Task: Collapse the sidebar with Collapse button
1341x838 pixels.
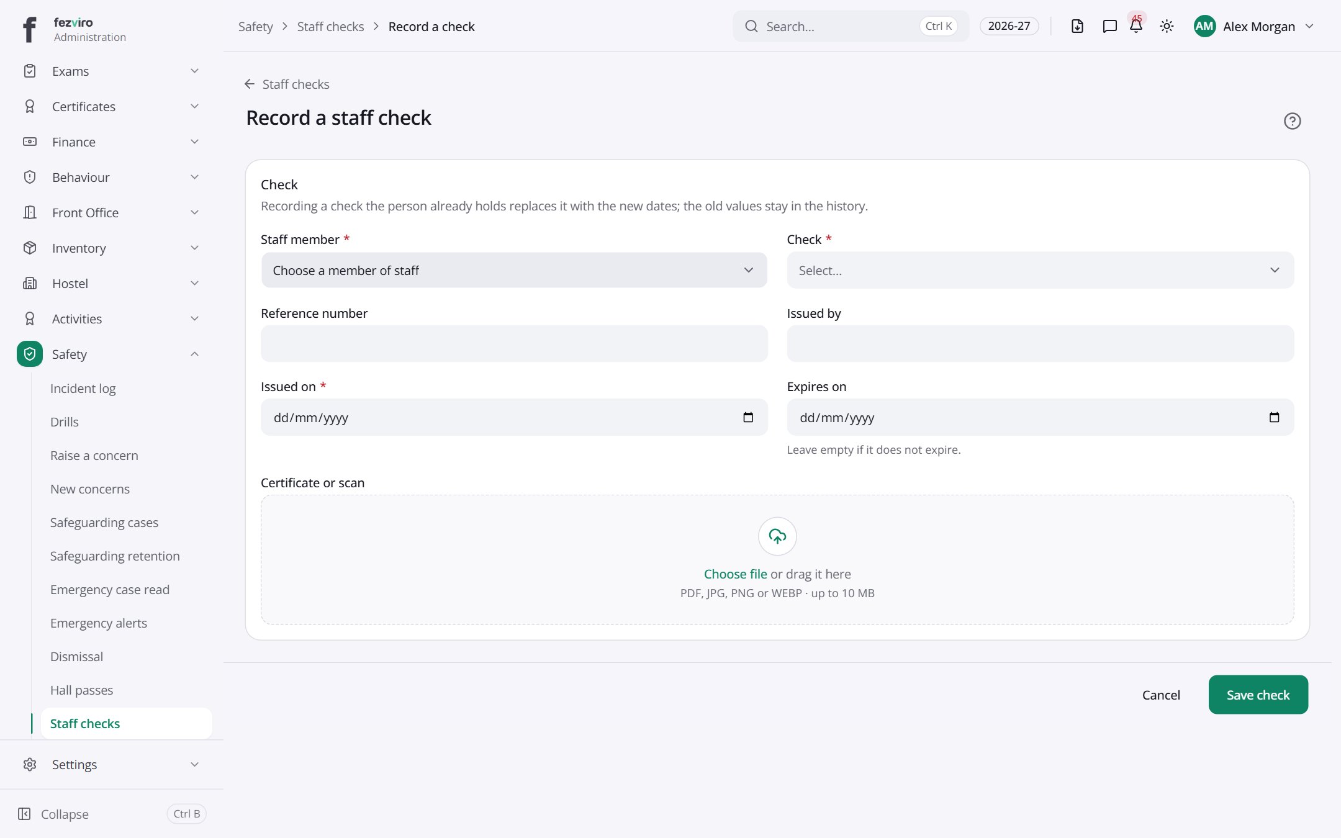Action: pyautogui.click(x=112, y=814)
